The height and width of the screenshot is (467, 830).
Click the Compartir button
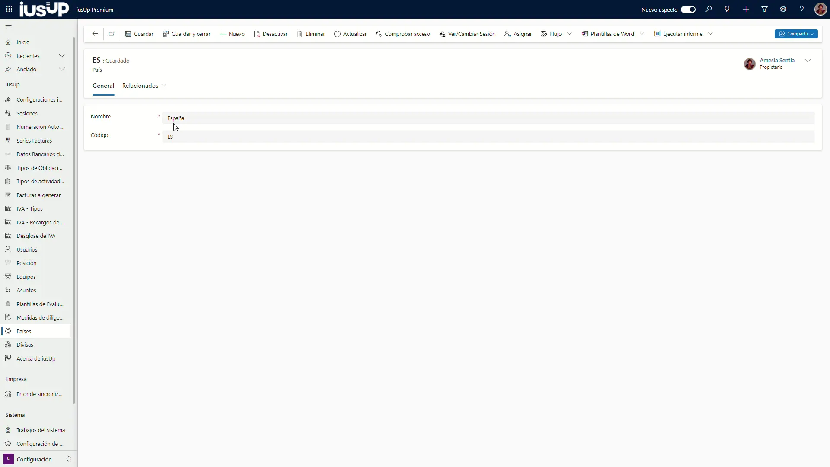(x=795, y=34)
